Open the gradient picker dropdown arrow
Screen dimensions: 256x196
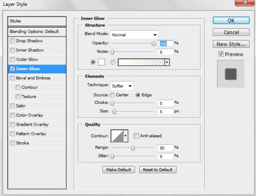click(x=167, y=62)
